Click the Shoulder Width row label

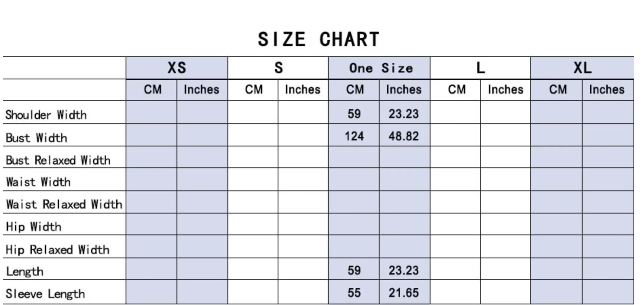tap(46, 115)
